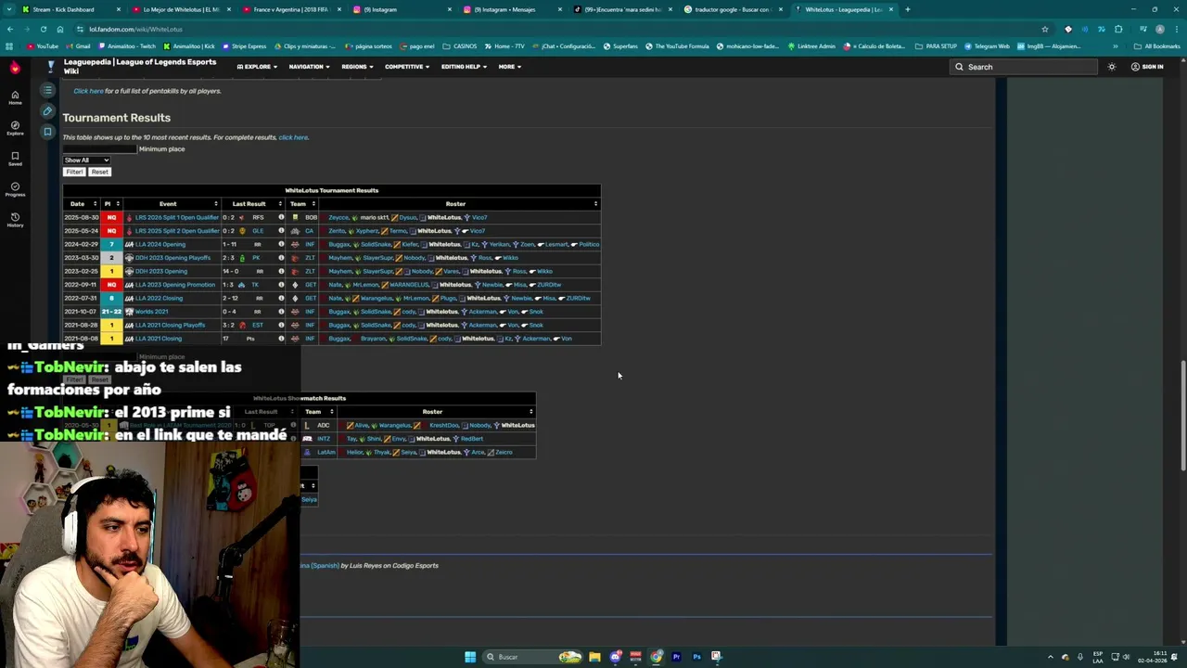Show hidden system tray icons

pyautogui.click(x=1051, y=657)
